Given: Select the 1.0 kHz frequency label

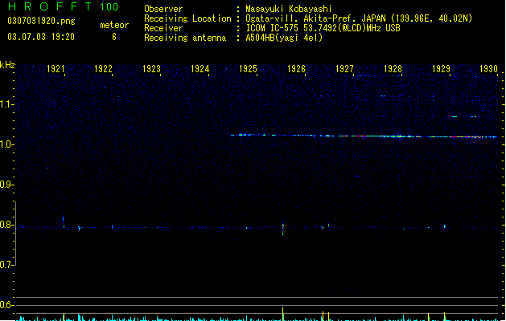Looking at the screenshot, I should pyautogui.click(x=6, y=144).
